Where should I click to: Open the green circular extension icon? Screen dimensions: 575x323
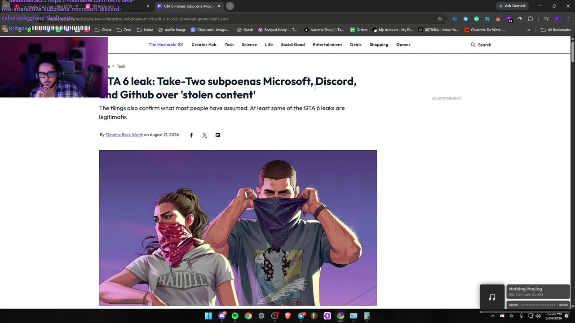click(x=476, y=19)
